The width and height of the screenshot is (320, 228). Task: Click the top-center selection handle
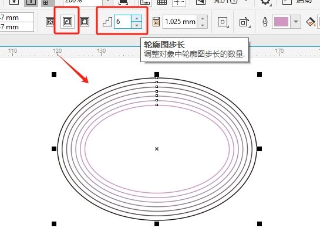(157, 74)
